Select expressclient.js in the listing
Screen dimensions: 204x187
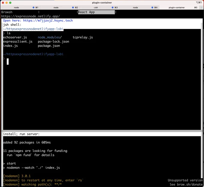pyautogui.click(x=18, y=42)
